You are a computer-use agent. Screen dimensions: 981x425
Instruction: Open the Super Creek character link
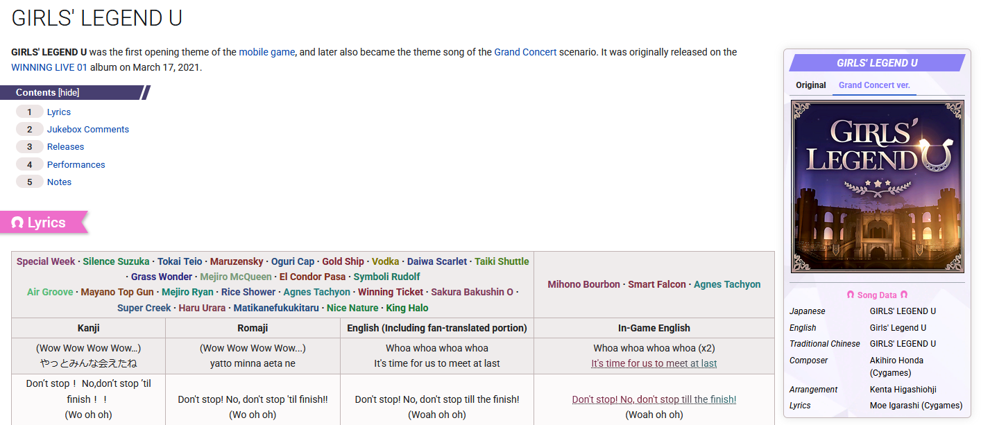(x=144, y=308)
